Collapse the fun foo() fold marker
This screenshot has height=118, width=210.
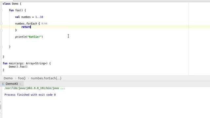pos(1,10)
